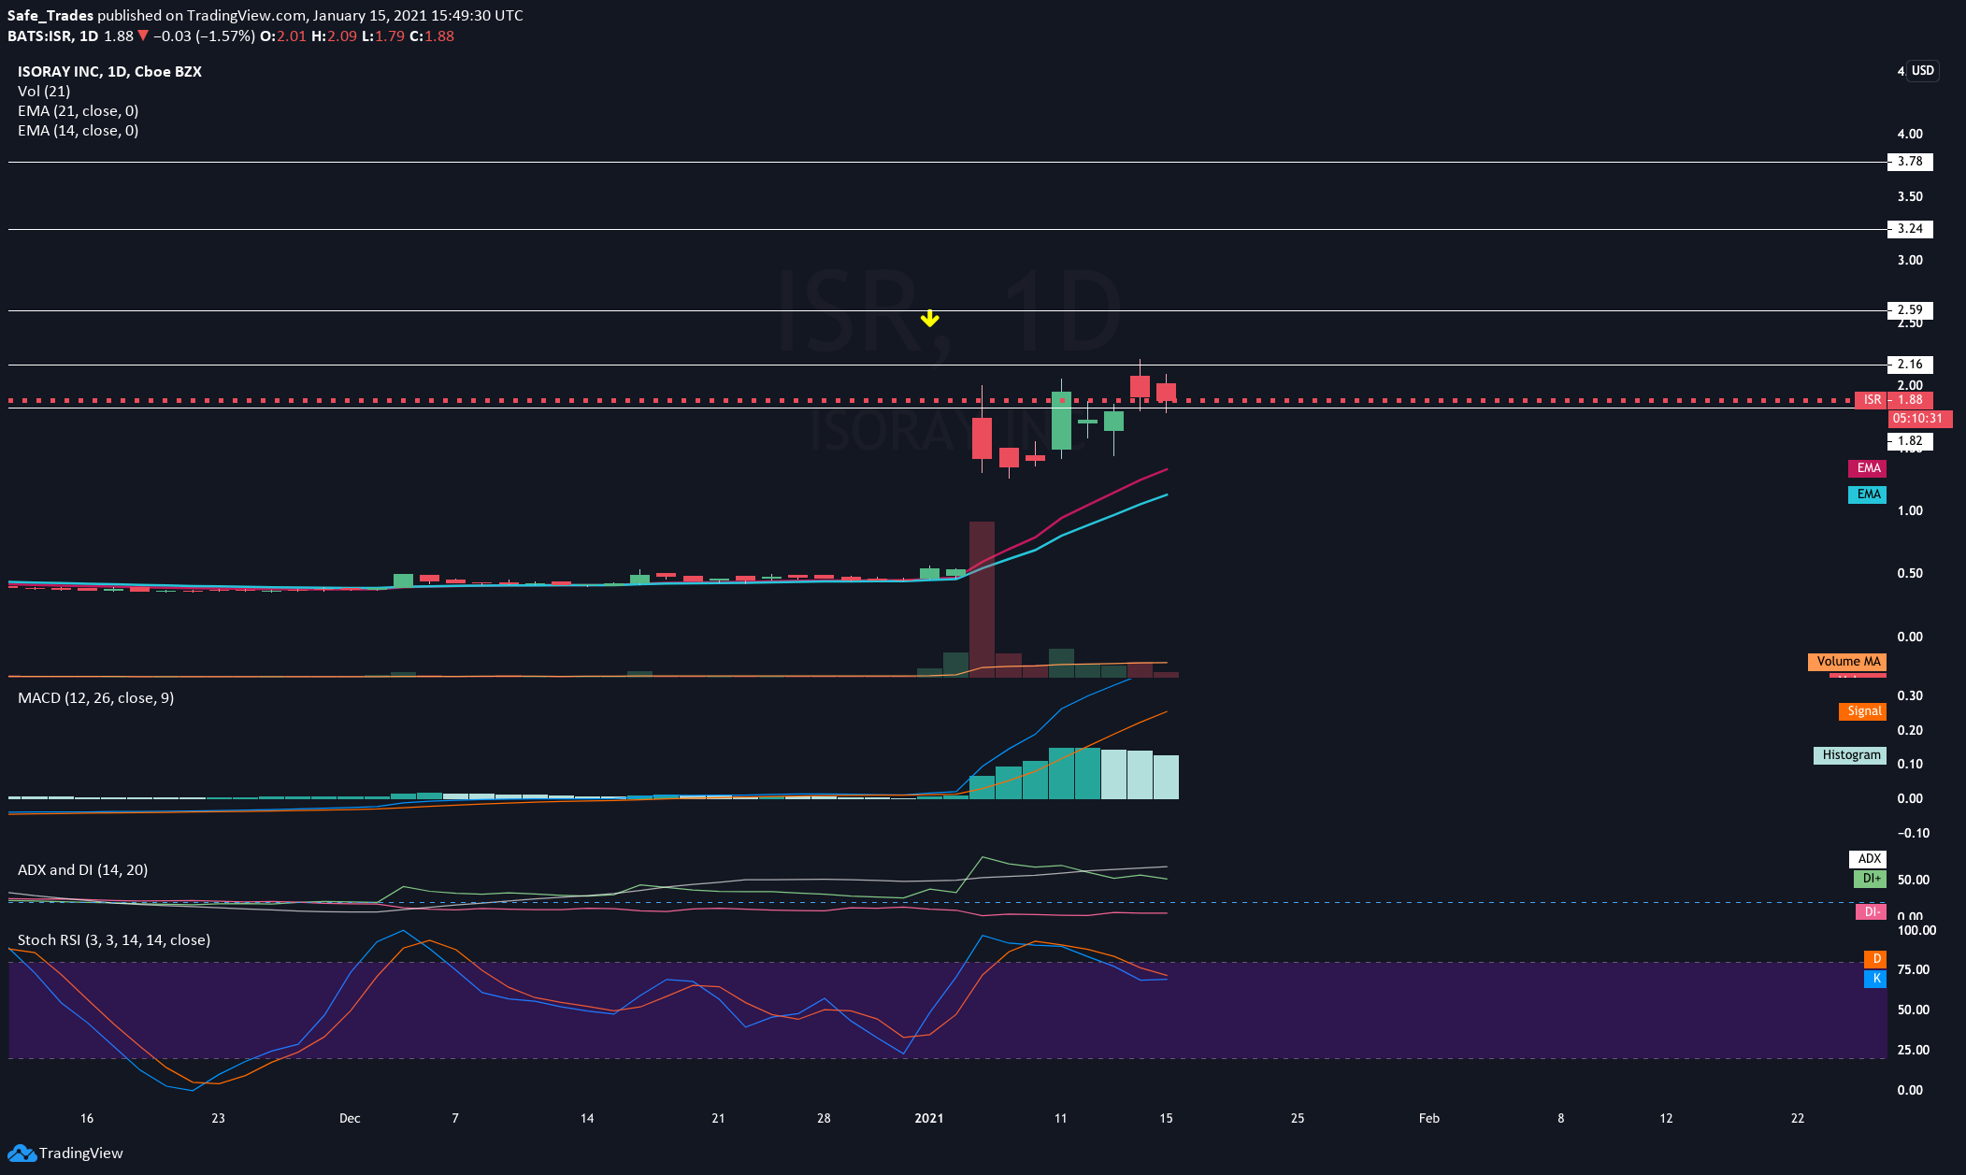Click the TradingView logo at bottom left
Image resolution: width=1966 pixels, height=1175 pixels.
(65, 1153)
